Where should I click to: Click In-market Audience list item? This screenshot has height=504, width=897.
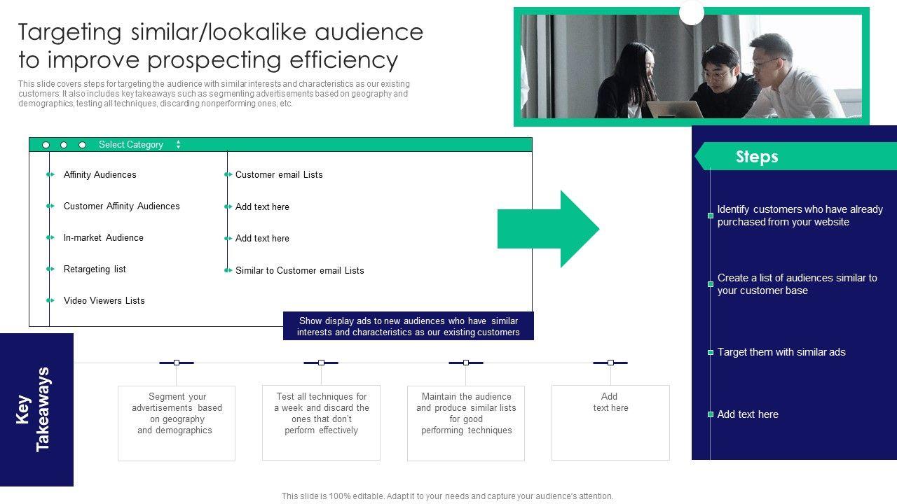point(103,237)
